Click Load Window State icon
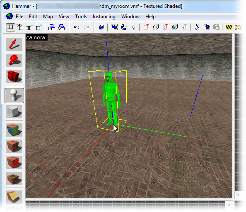 click(52, 27)
